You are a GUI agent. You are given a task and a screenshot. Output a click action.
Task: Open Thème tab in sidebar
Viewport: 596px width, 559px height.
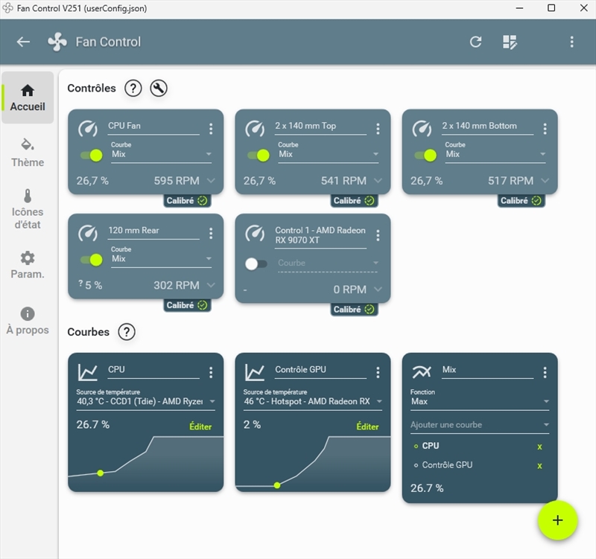28,153
